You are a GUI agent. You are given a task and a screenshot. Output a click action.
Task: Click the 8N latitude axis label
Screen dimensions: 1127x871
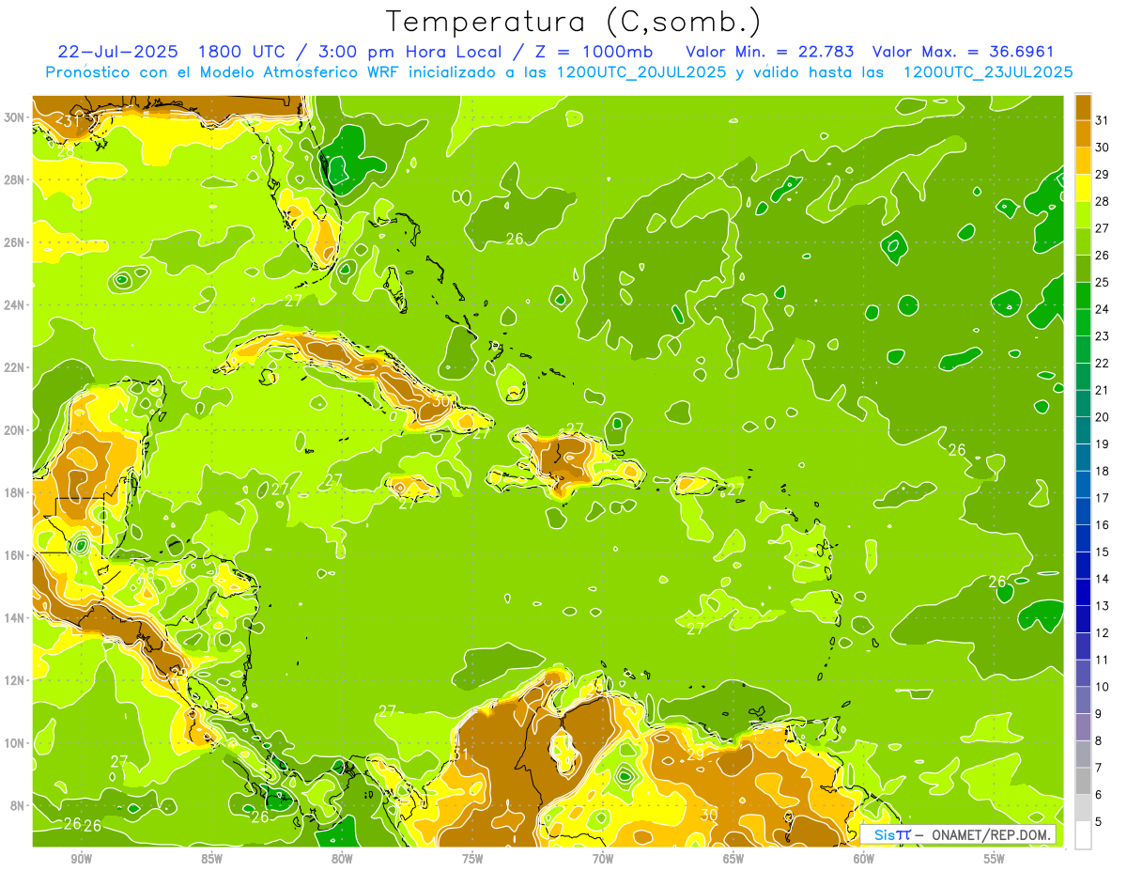(17, 805)
